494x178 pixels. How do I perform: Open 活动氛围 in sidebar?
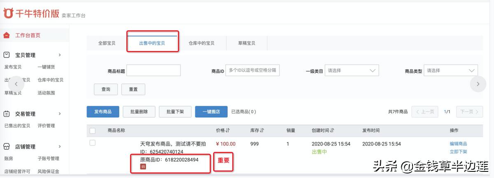click(x=46, y=93)
